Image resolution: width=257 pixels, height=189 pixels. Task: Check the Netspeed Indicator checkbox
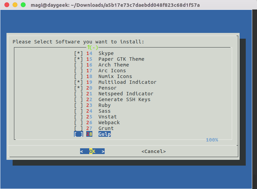(x=78, y=94)
